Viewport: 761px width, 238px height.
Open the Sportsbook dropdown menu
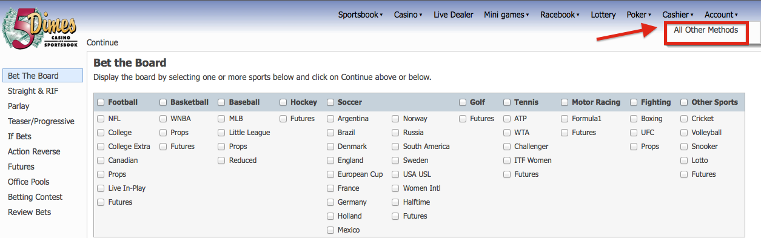point(360,15)
